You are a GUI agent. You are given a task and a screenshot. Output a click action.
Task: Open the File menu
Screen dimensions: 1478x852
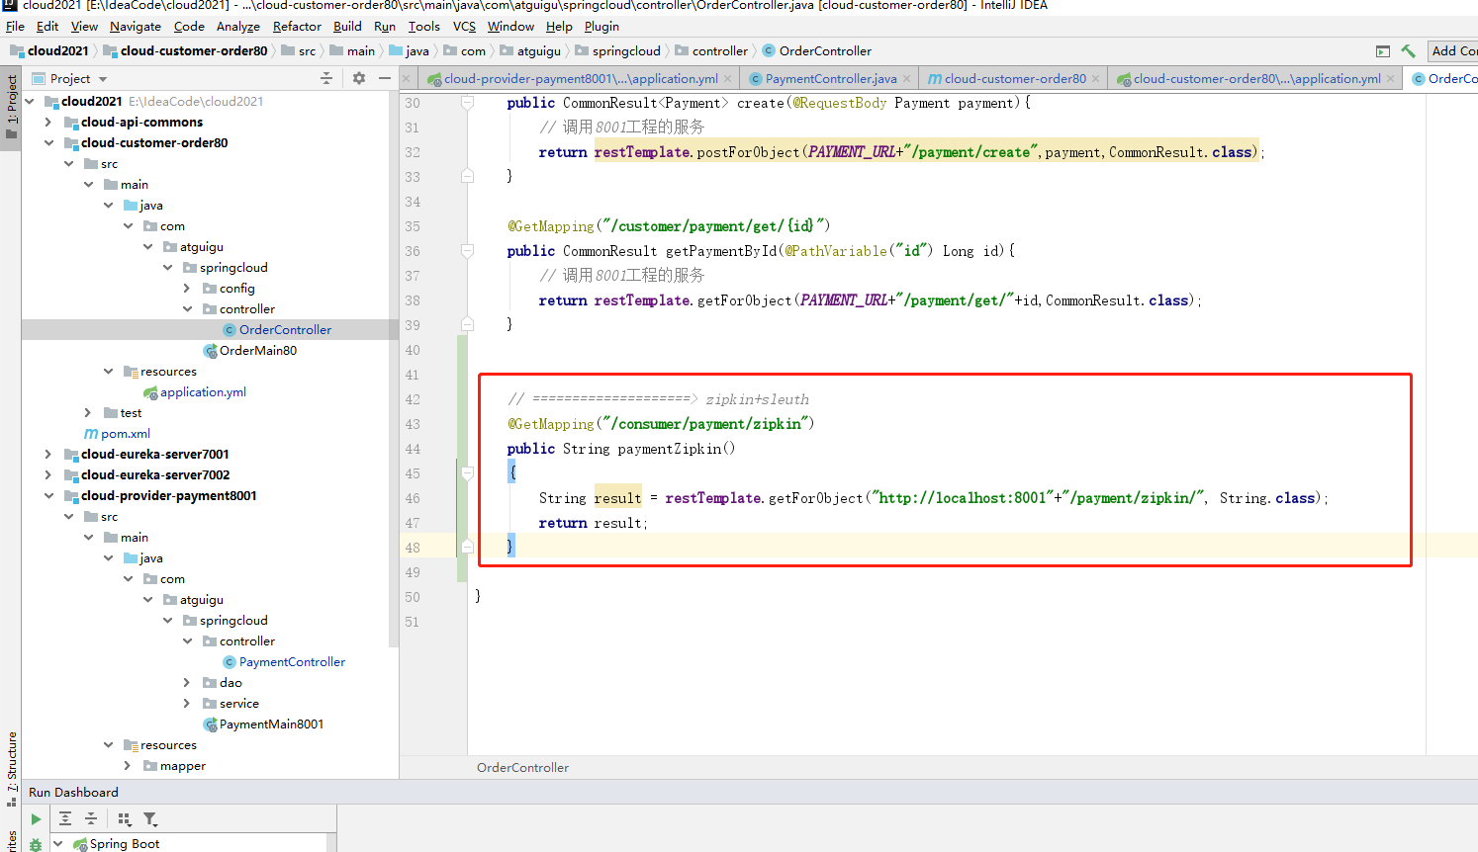tap(15, 27)
